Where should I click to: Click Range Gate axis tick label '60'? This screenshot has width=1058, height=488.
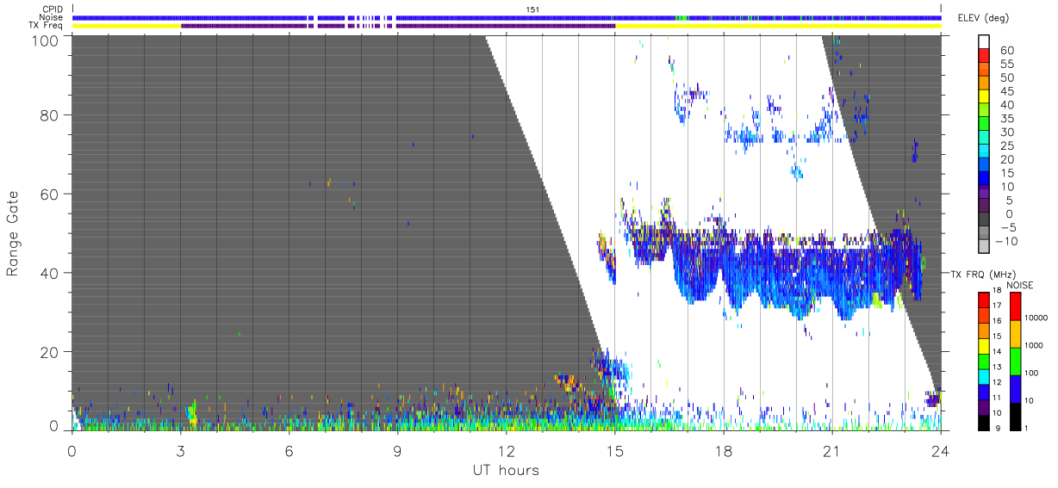49,194
